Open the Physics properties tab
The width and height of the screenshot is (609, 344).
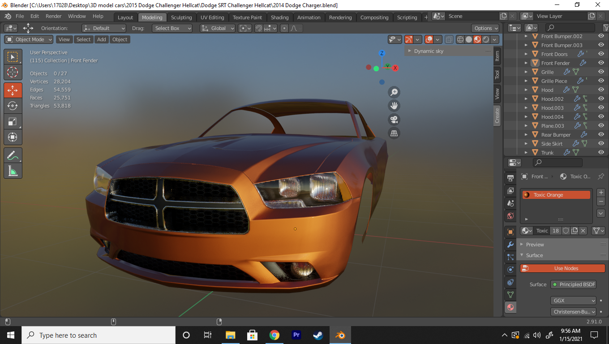pos(510,270)
